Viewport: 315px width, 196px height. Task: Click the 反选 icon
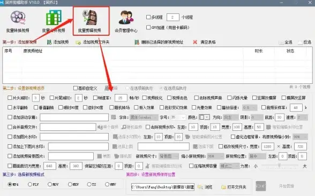(x=300, y=42)
